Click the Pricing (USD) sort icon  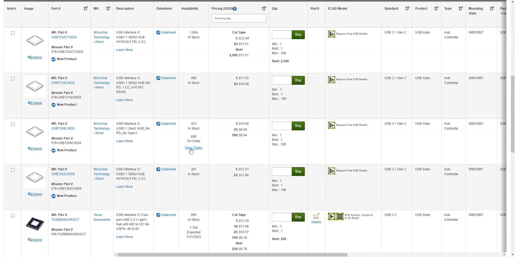[x=264, y=9]
